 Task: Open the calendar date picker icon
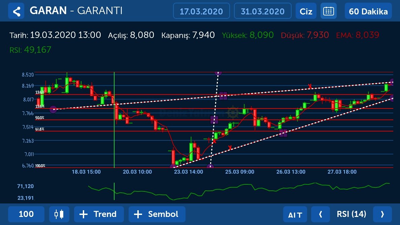(328, 11)
